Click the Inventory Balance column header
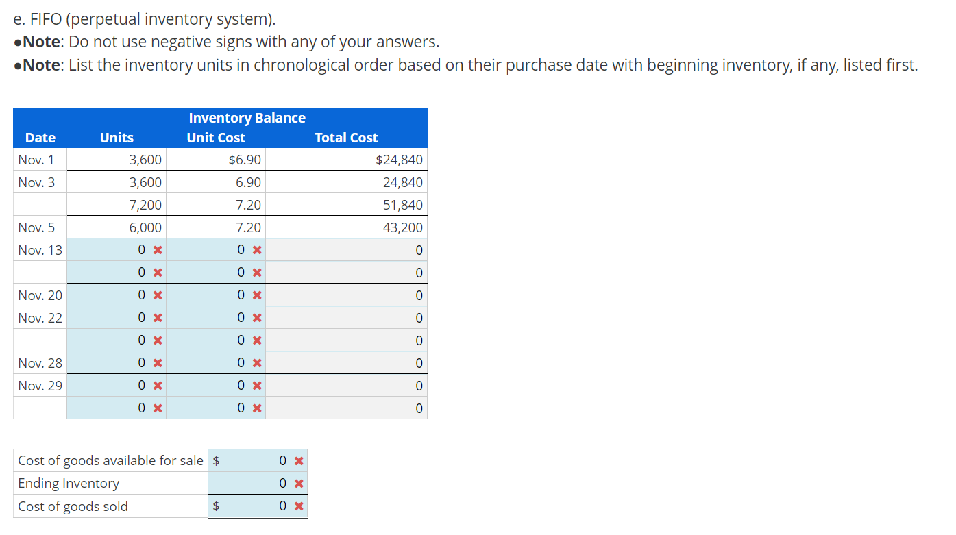This screenshot has height=535, width=956. tap(247, 117)
